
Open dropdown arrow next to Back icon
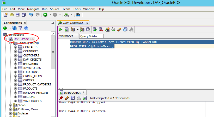50,15
